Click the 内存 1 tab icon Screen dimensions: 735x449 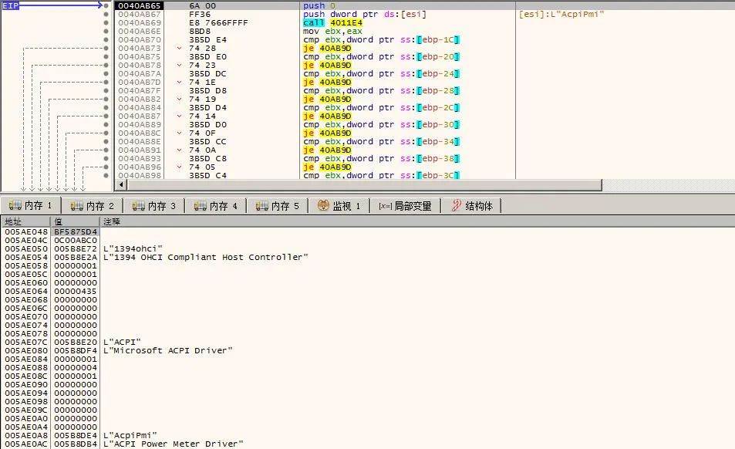15,206
